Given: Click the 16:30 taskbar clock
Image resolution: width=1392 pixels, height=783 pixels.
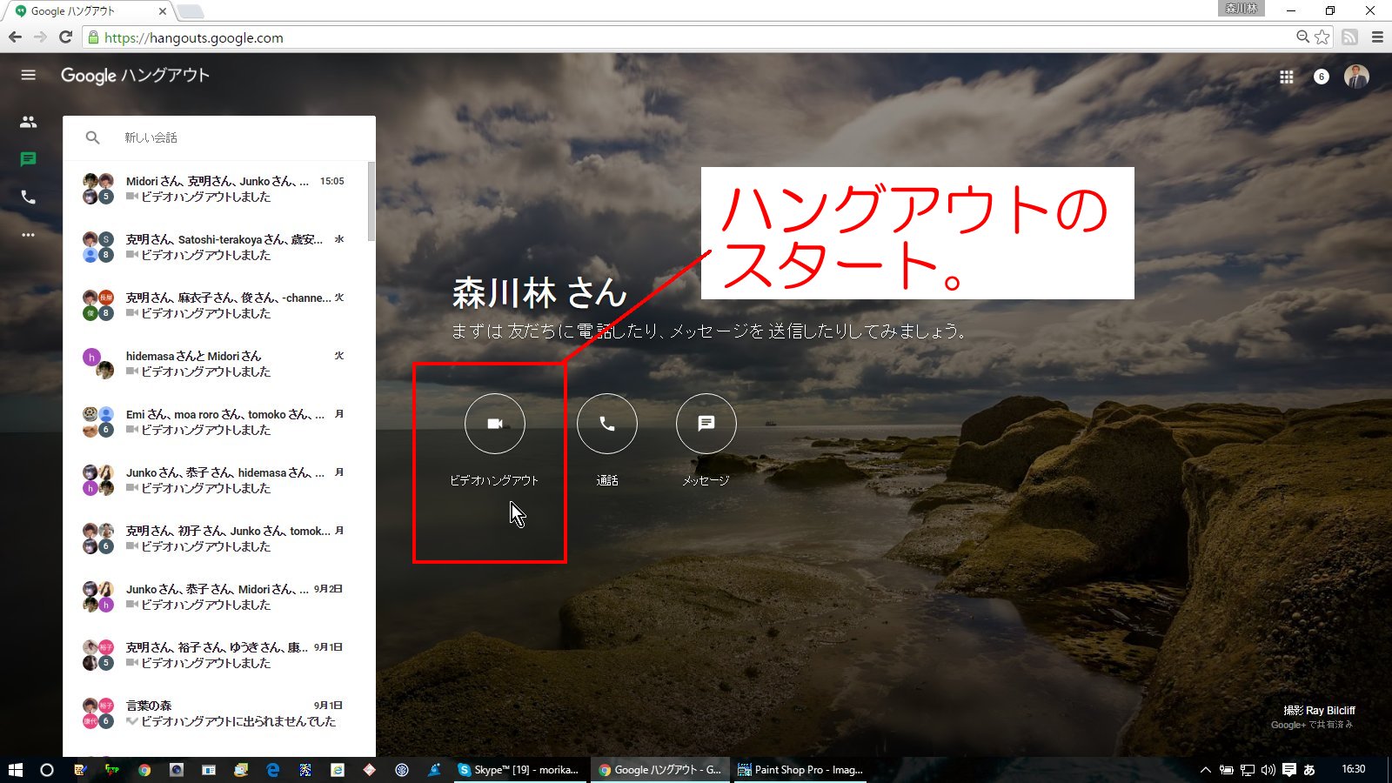Looking at the screenshot, I should (1354, 769).
